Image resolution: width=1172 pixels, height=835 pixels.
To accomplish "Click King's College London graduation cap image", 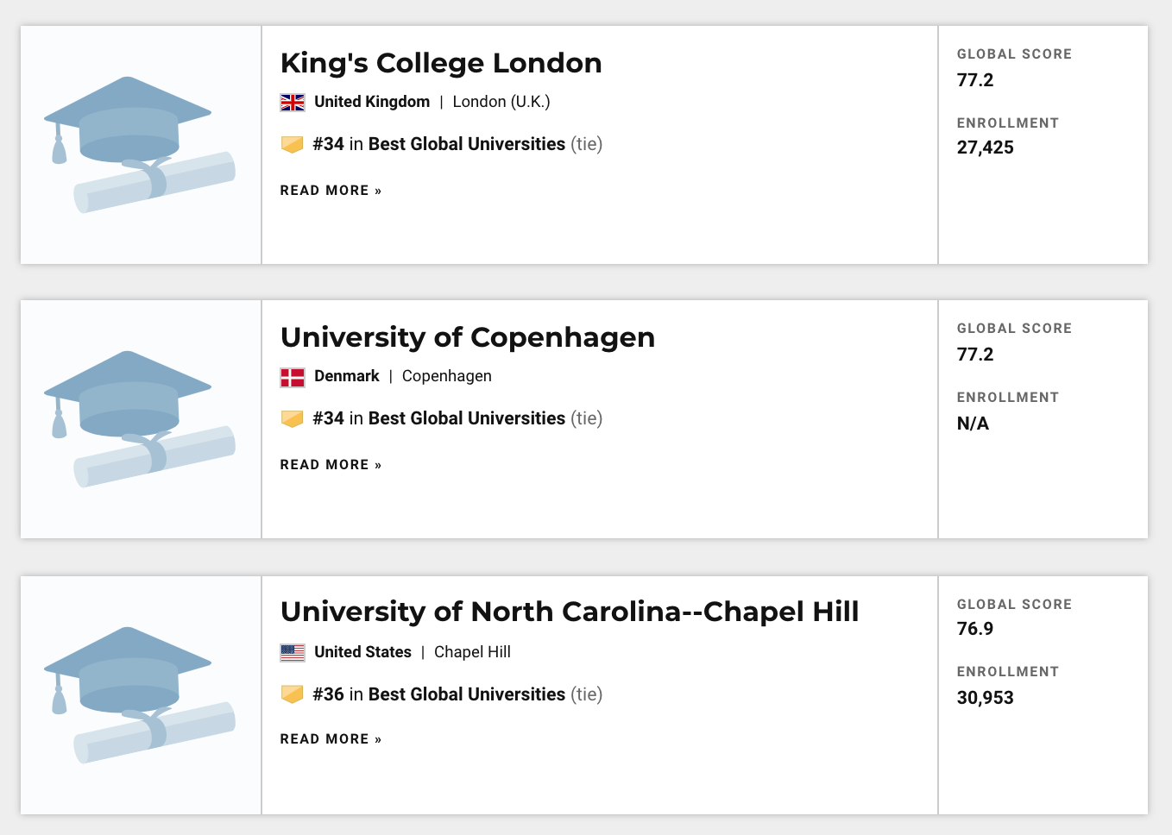I will [x=141, y=145].
